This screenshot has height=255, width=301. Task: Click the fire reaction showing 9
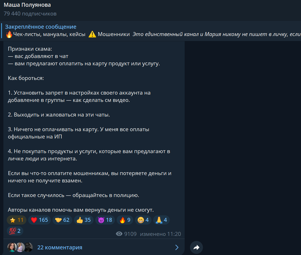pyautogui.click(x=125, y=220)
